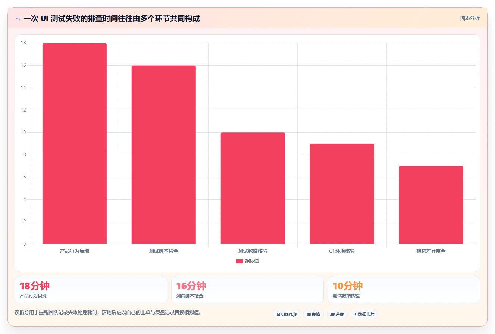Click the 测试数据核验 caption under 10分钟
495x334 pixels.
(346, 296)
